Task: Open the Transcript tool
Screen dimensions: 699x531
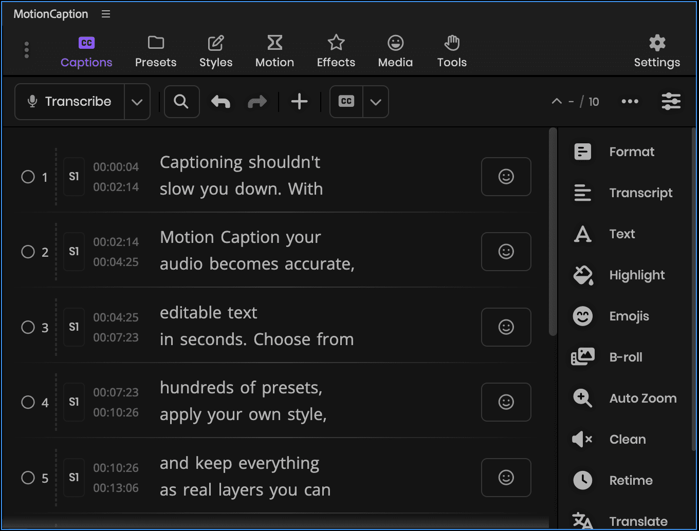Action: [622, 193]
